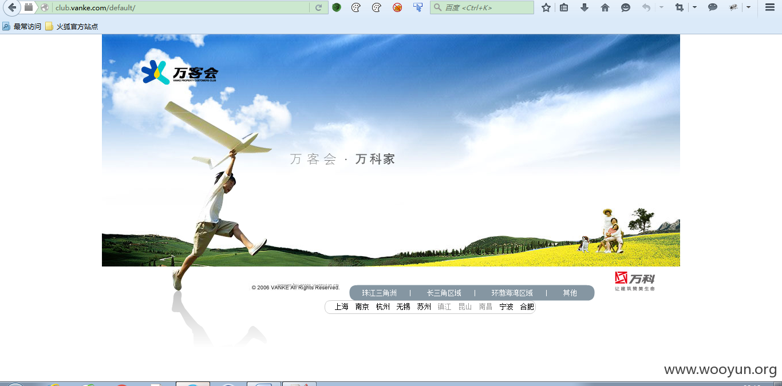This screenshot has width=782, height=386.
Task: Click the address bar showing club.vanke.com/default/
Action: pyautogui.click(x=182, y=7)
